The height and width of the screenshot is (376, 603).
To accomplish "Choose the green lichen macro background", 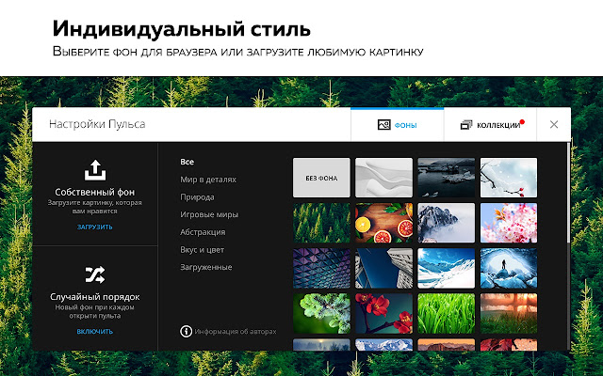I will (321, 313).
